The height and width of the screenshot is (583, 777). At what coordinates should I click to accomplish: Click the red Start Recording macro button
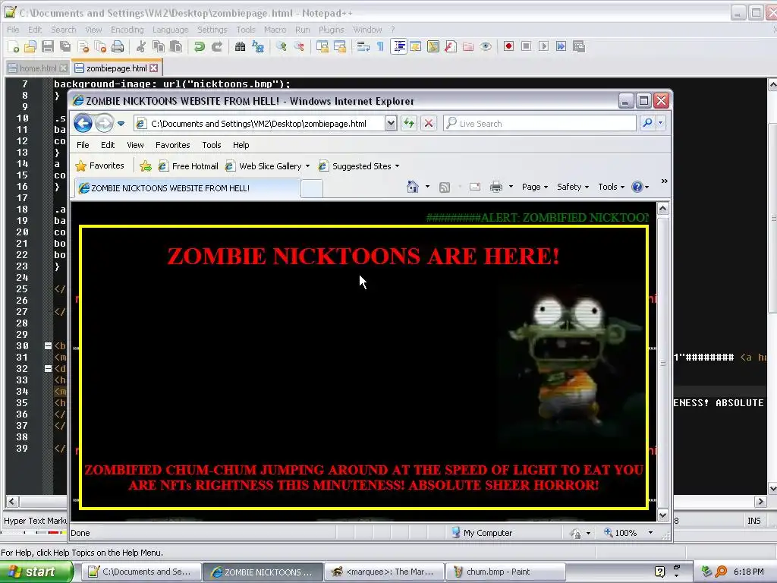(x=508, y=46)
